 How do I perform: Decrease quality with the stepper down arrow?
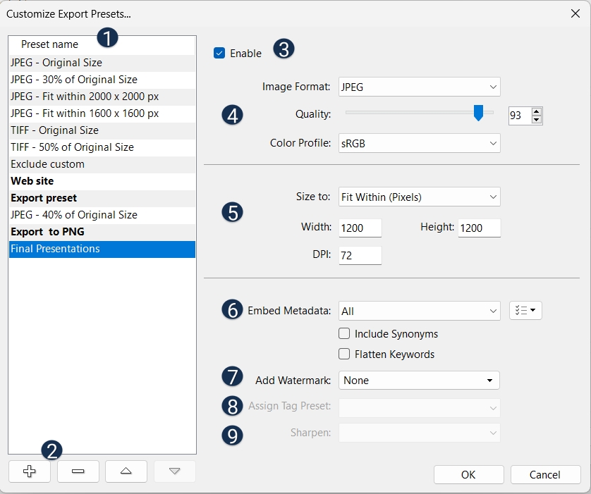[x=537, y=119]
